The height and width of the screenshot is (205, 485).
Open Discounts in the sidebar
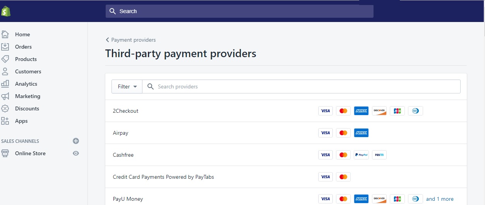(x=27, y=108)
